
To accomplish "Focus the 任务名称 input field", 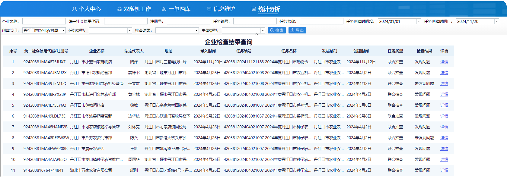I will pos(322,21).
